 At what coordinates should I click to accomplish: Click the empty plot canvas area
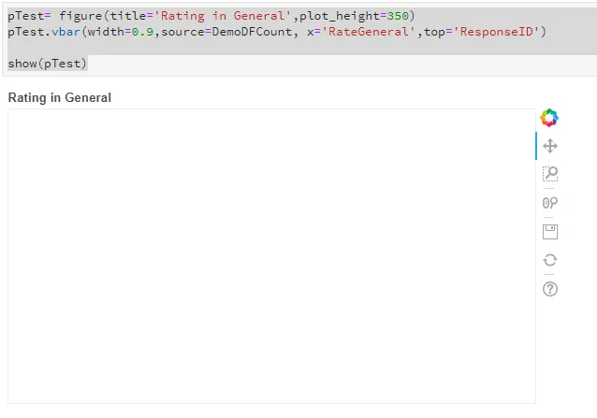pyautogui.click(x=271, y=256)
